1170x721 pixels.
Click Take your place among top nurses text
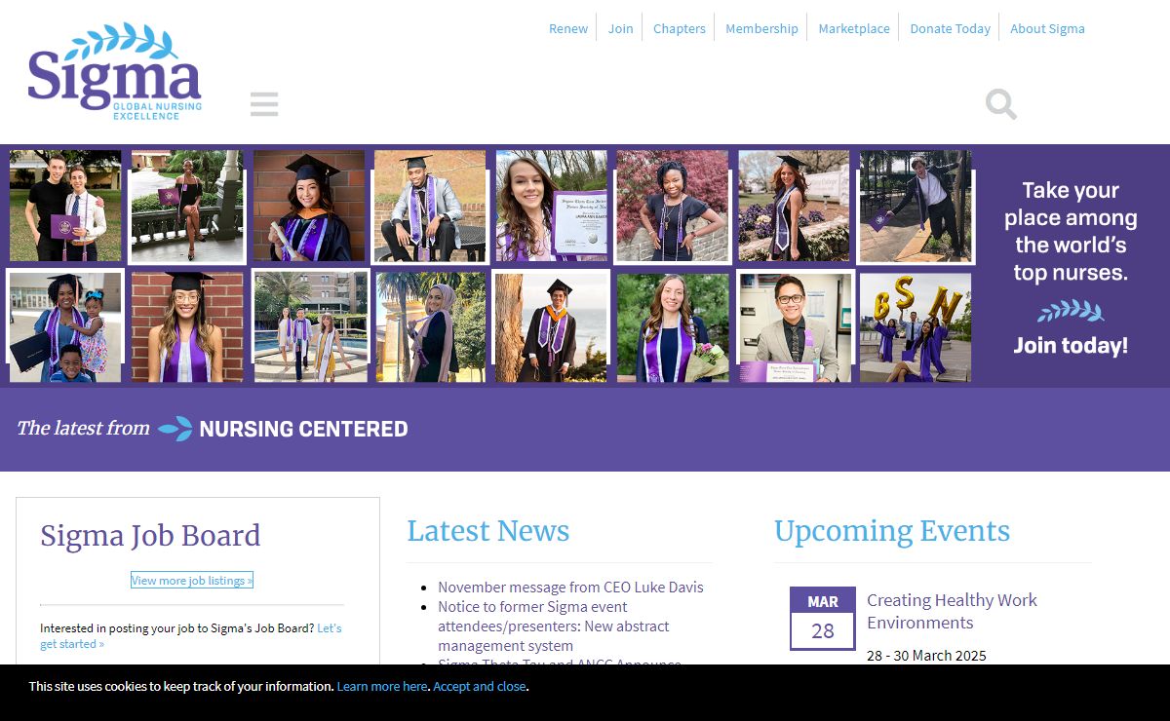point(1071,231)
